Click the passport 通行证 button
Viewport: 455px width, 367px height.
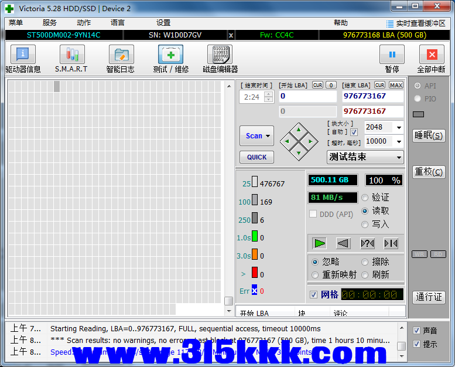coord(429,297)
